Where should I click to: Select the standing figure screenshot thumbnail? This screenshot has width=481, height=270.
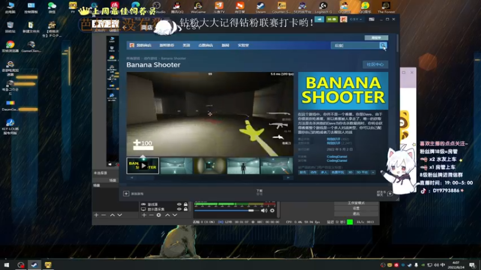pyautogui.click(x=244, y=166)
